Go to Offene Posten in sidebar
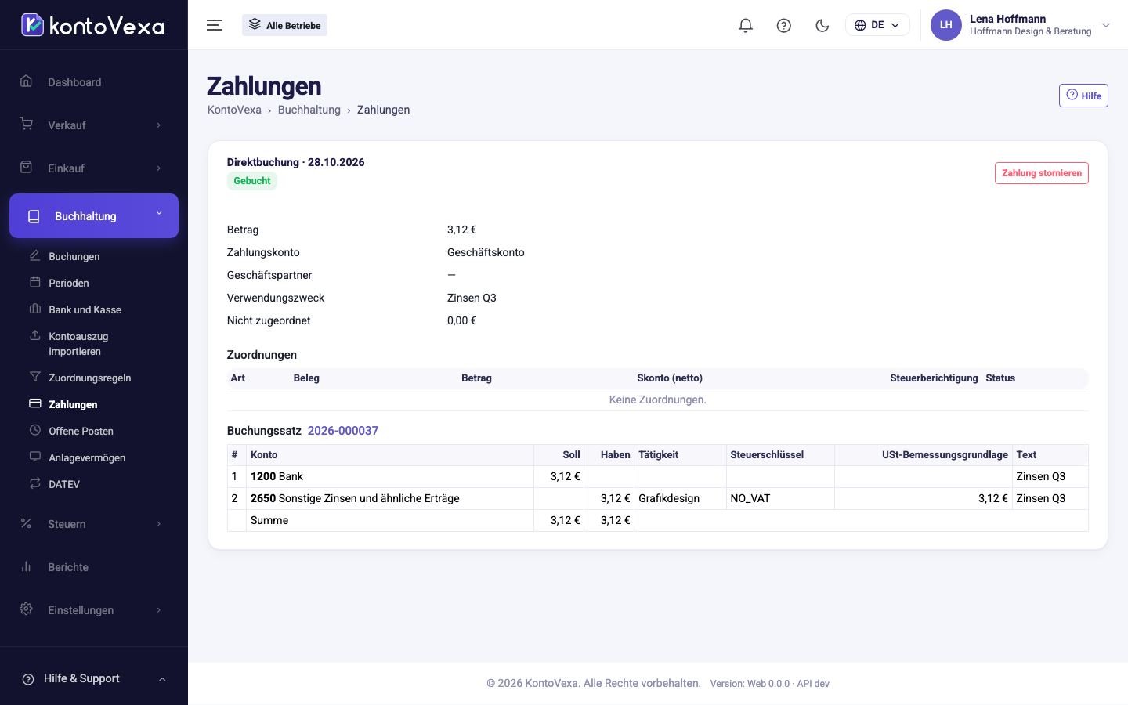1128x705 pixels. (81, 431)
